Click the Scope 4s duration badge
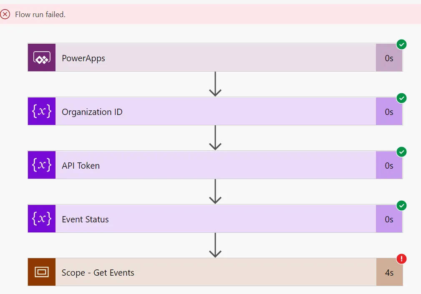This screenshot has width=421, height=294. tap(389, 273)
